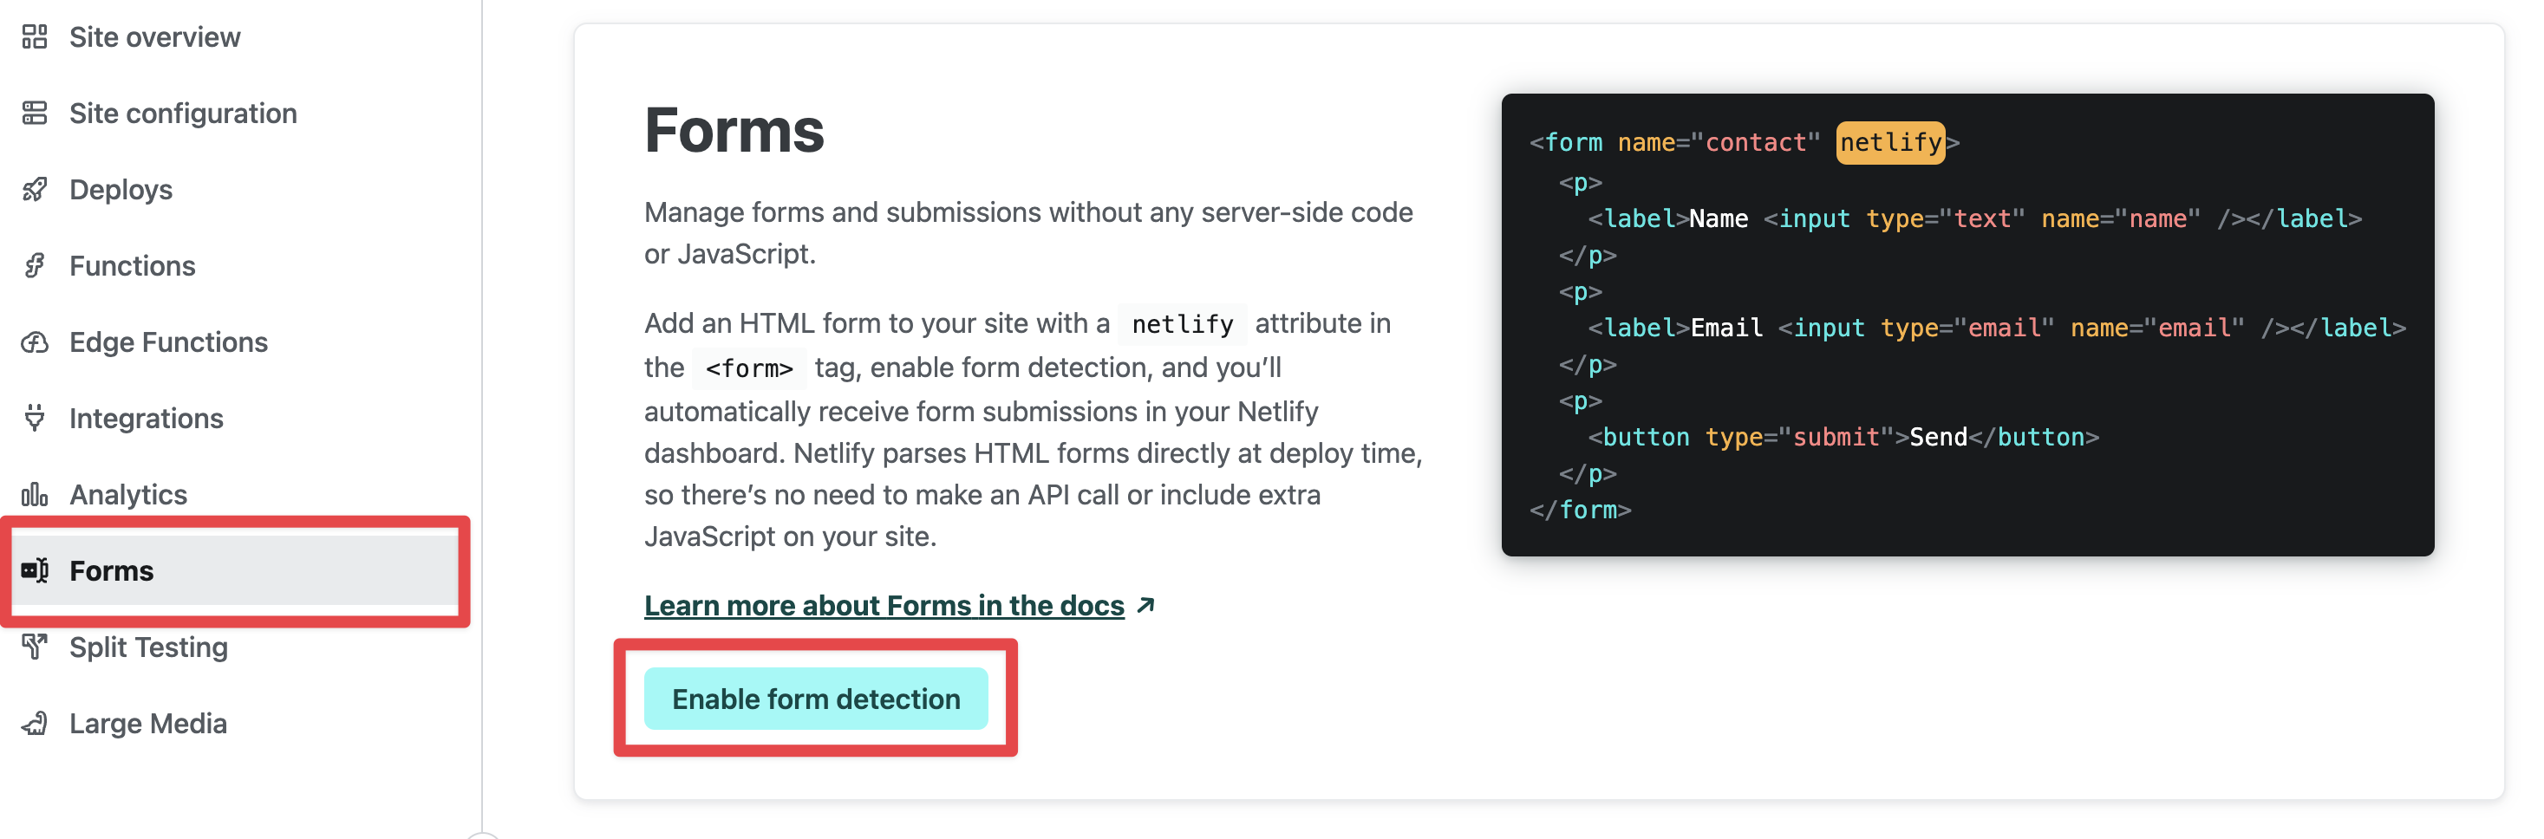Click the Forms page heading

(x=734, y=130)
